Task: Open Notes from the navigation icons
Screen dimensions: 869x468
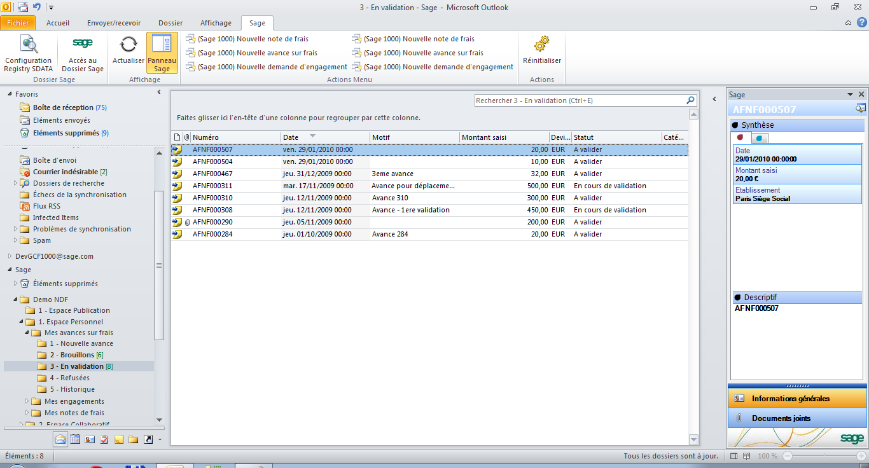Action: click(x=119, y=439)
